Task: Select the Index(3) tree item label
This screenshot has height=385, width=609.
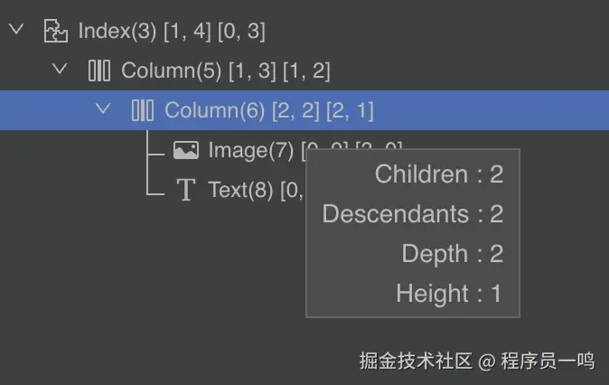Action: [172, 31]
